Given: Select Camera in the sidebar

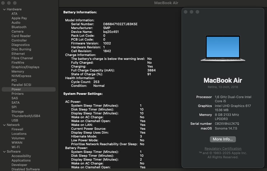Looking at the screenshot, I should [17, 31].
